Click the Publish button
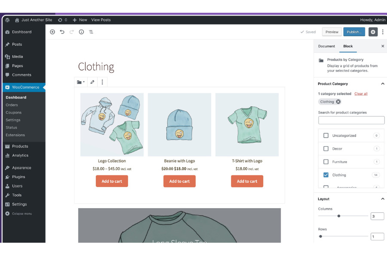This screenshot has height=258, width=387. (354, 32)
